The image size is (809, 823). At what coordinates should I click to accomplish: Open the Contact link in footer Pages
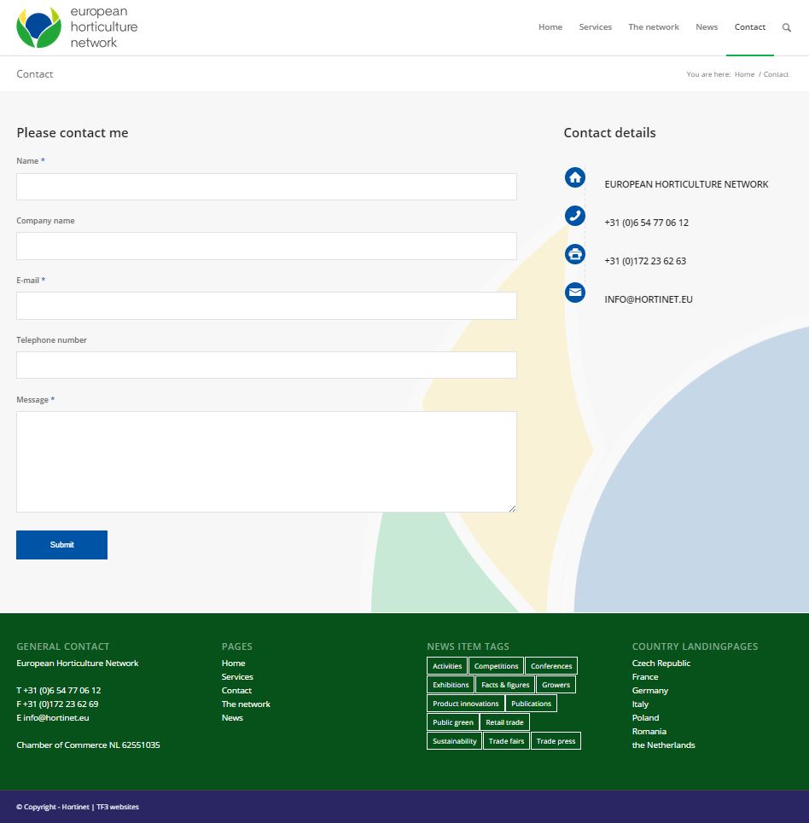click(x=236, y=690)
